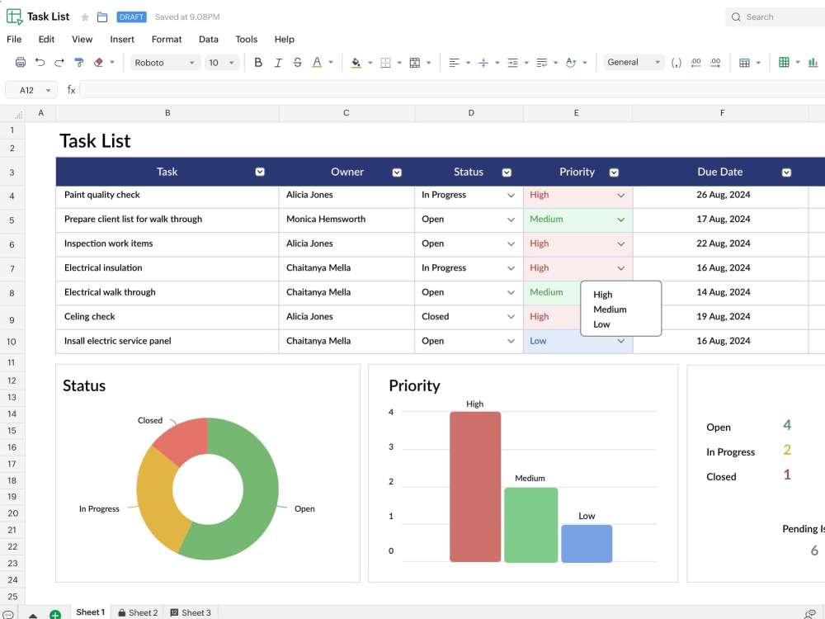Open the Owner column filter dropdown

pos(397,172)
